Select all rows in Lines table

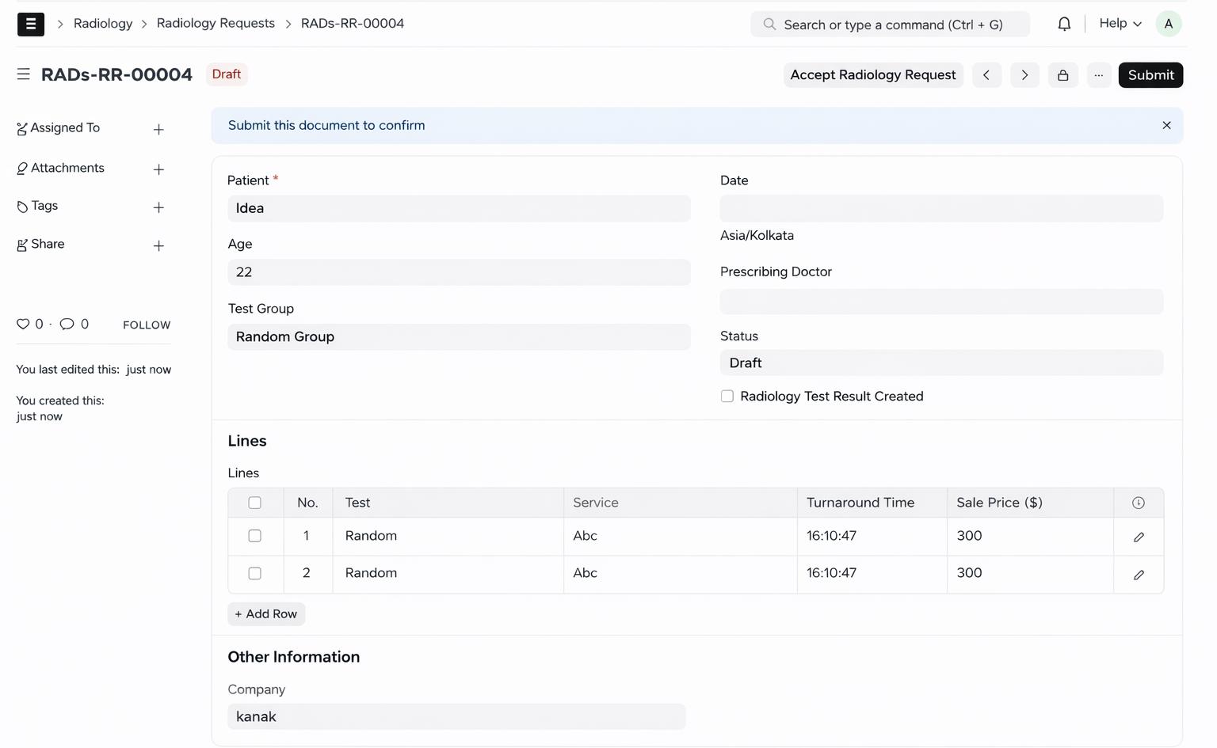click(254, 503)
